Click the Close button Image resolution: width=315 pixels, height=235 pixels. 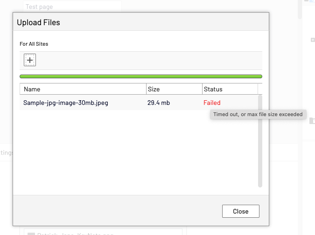240,211
